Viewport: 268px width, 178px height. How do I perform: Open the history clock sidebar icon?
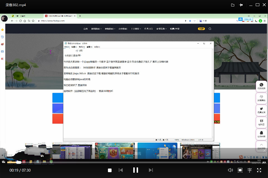(x=3, y=37)
